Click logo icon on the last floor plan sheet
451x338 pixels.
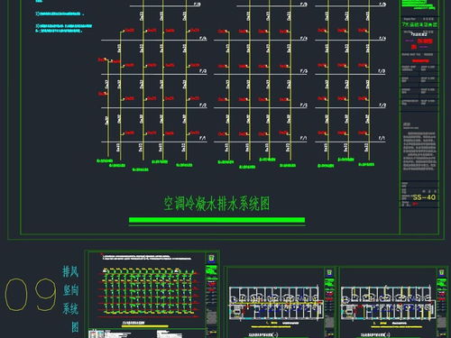(441, 273)
